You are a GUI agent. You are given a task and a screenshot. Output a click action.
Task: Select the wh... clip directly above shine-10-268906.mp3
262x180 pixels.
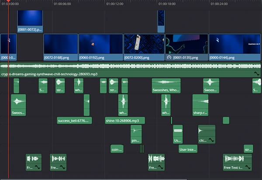(123, 105)
